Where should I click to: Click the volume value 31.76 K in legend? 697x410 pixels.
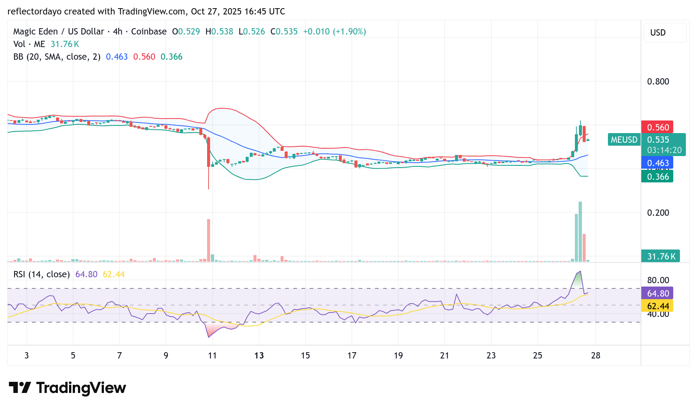click(x=65, y=44)
